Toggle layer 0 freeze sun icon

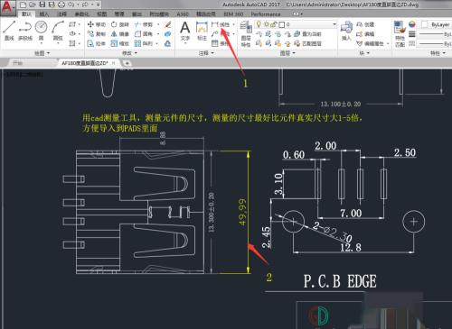click(x=267, y=24)
